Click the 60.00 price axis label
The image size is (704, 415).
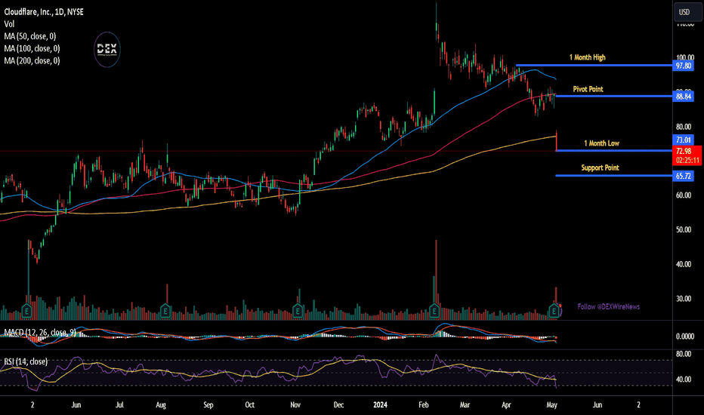(684, 195)
